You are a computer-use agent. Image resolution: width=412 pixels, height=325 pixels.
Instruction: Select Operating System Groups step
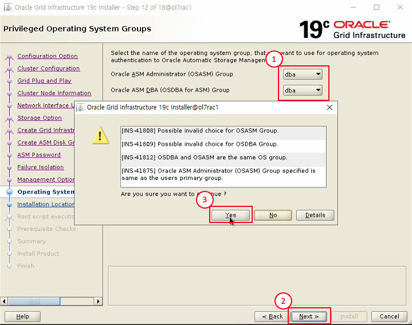point(46,192)
